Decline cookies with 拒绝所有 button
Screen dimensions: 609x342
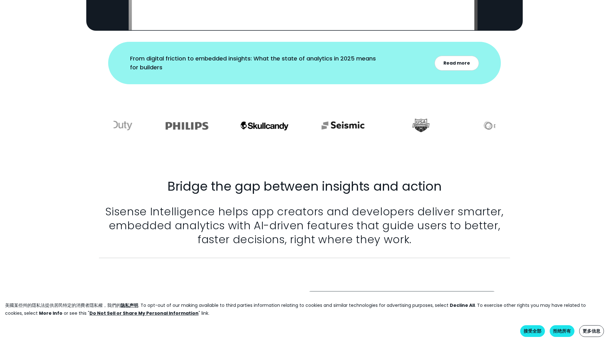click(562, 331)
